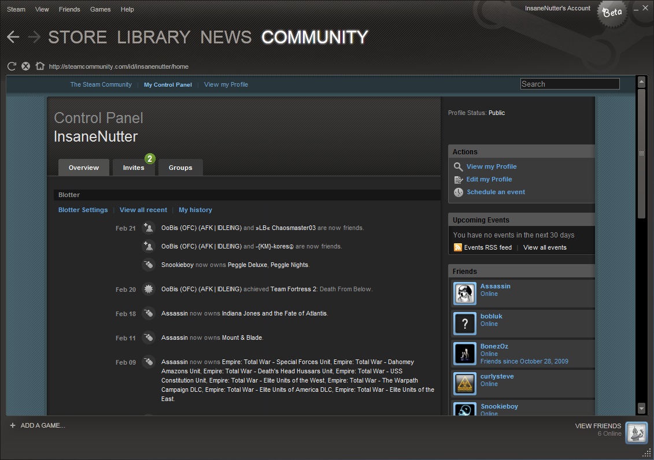This screenshot has height=460, width=654.
Task: Click The Steam Community link
Action: point(101,84)
